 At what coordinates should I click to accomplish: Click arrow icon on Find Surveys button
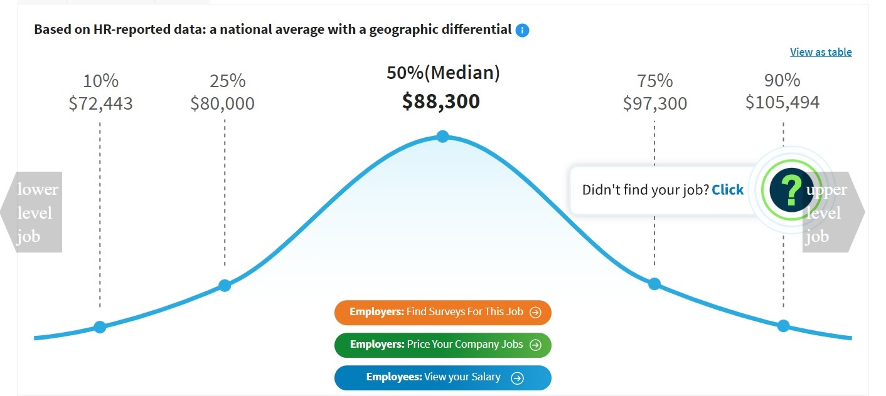tap(535, 312)
